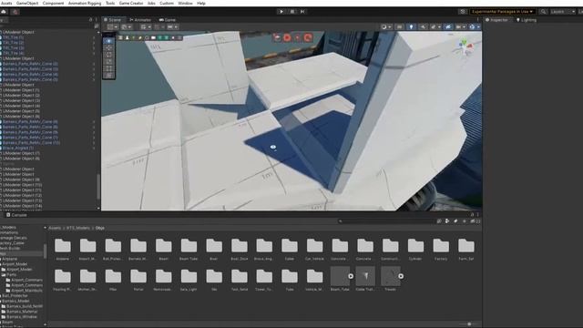Select the Treads asset thumbnail
Image resolution: width=583 pixels, height=328 pixels.
390,276
